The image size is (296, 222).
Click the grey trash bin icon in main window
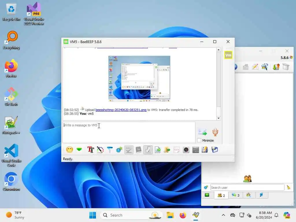pos(286,67)
